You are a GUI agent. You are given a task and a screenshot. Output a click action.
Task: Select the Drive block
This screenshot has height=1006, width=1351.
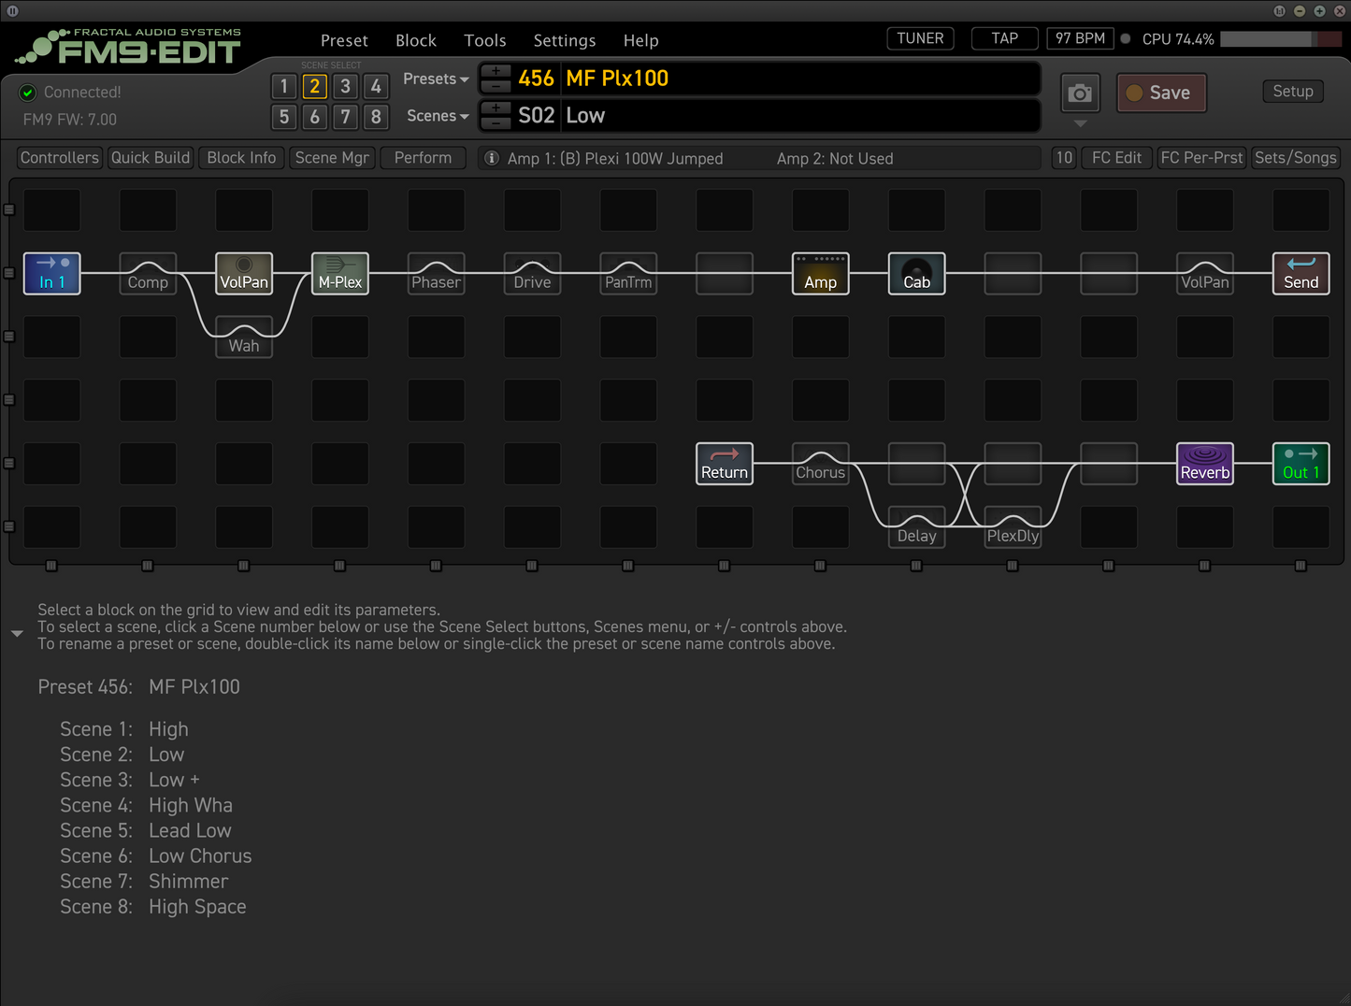[532, 274]
